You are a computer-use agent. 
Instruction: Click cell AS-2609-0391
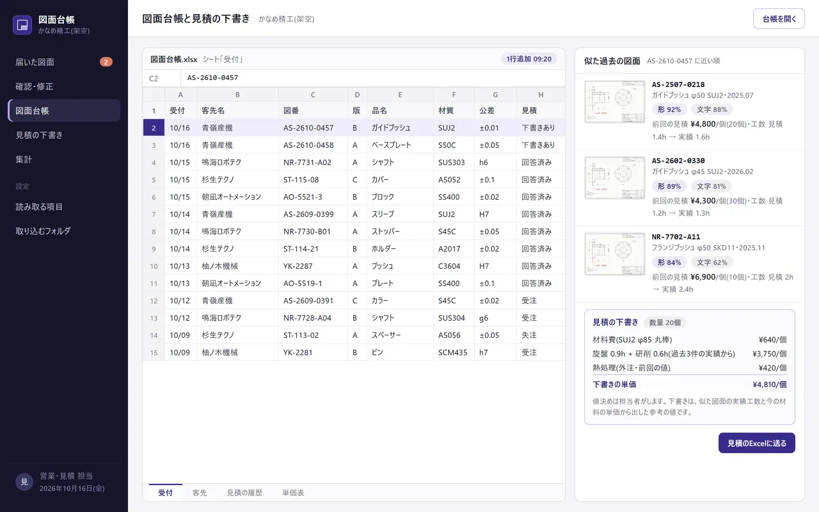[x=313, y=301]
